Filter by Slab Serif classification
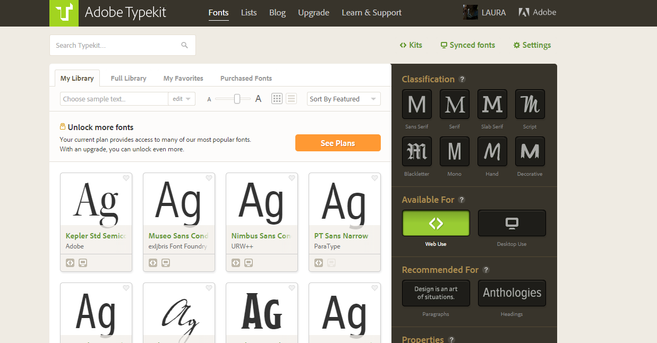 pyautogui.click(x=492, y=104)
